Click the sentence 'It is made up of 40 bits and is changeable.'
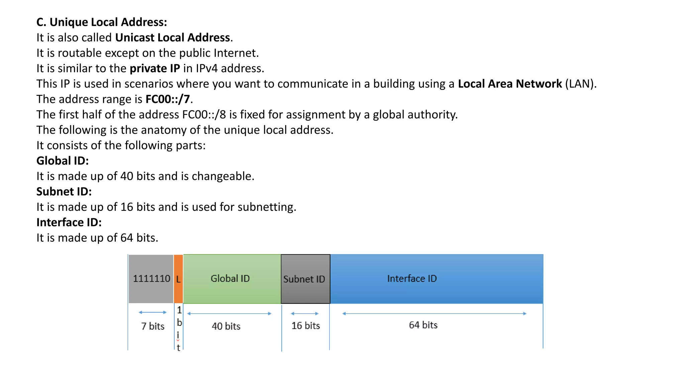The width and height of the screenshot is (685, 385). click(x=145, y=176)
